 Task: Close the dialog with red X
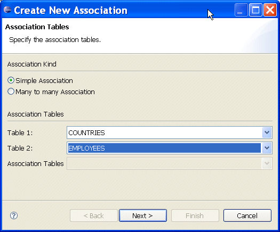click(270, 10)
